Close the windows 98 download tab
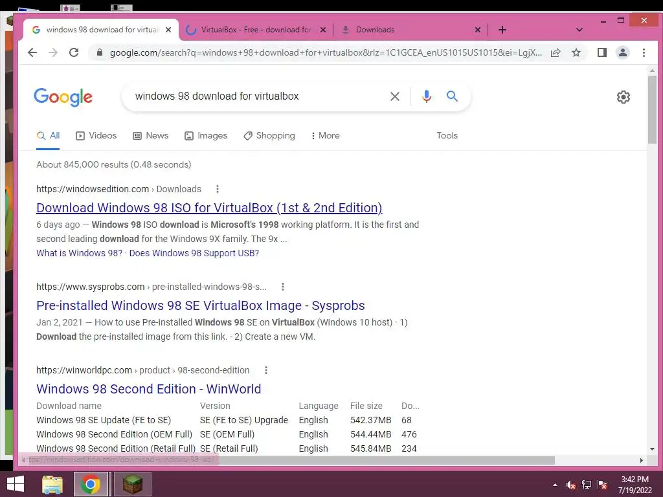The width and height of the screenshot is (663, 497). [x=168, y=30]
